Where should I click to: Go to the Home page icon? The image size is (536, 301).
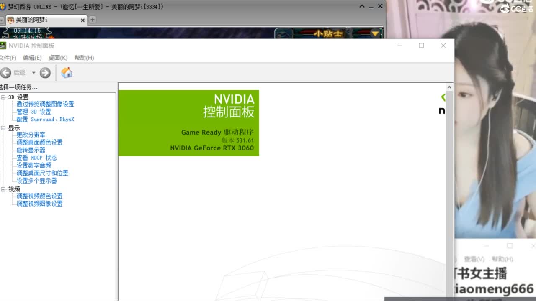(67, 73)
